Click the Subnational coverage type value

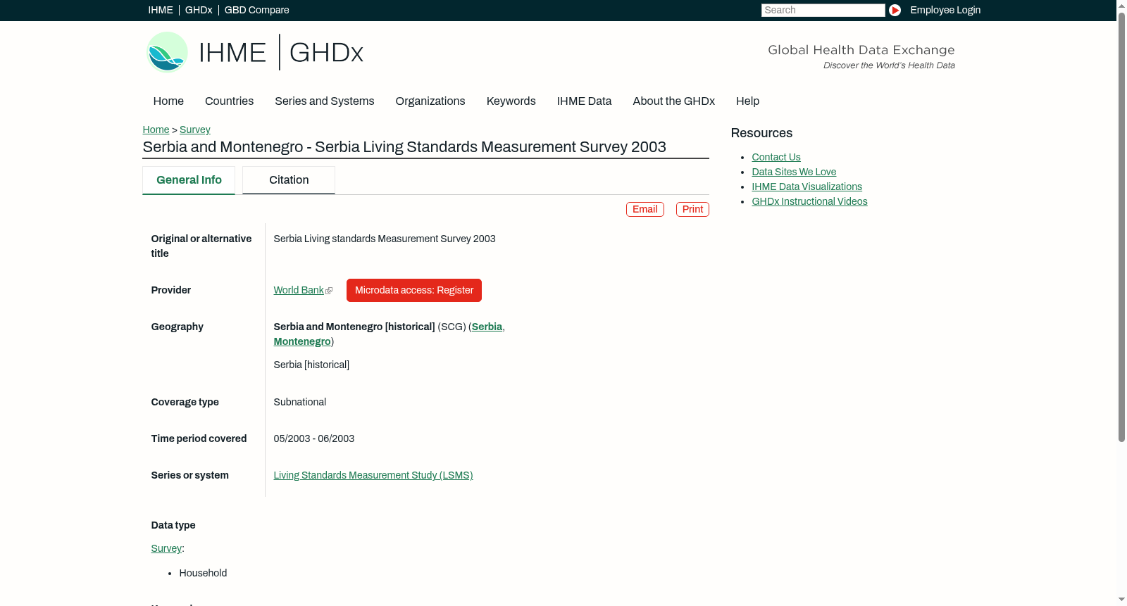tap(300, 403)
